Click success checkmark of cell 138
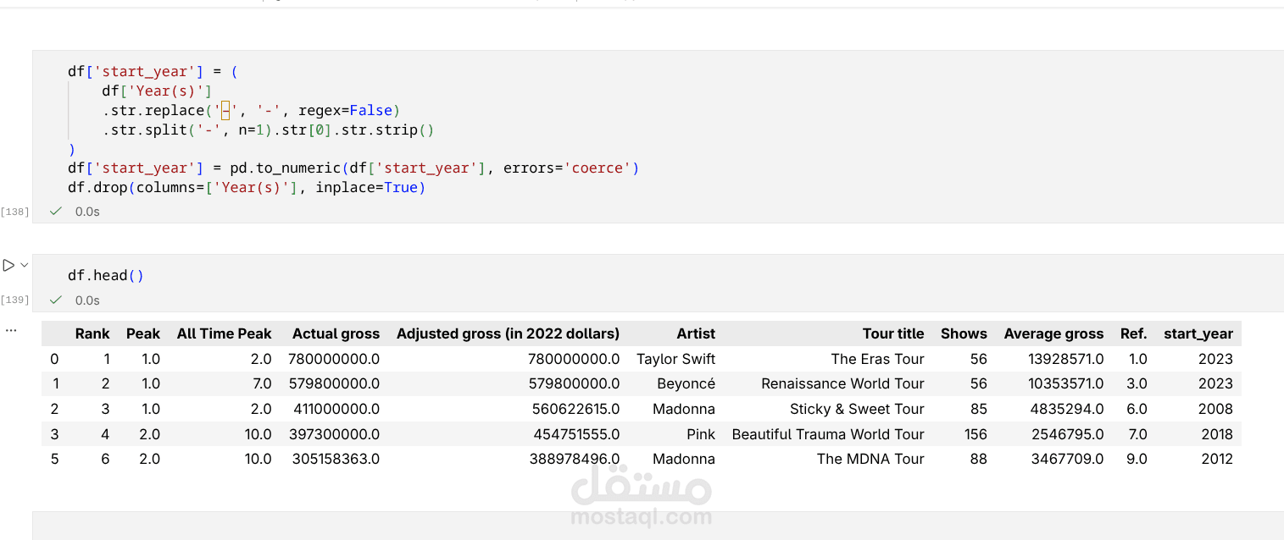 coord(56,212)
